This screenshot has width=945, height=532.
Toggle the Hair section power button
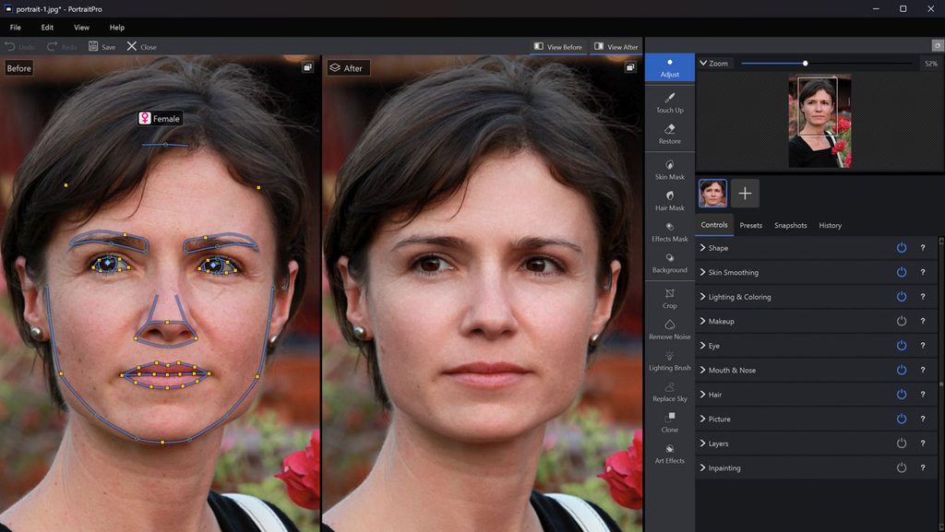(902, 395)
